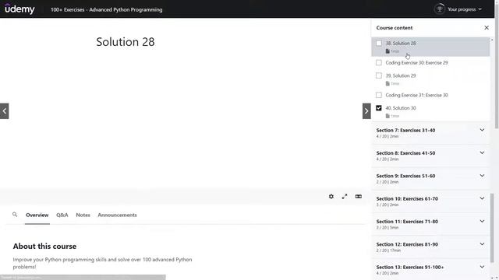The image size is (499, 280).
Task: Switch to the Overview tab
Action: point(37,215)
